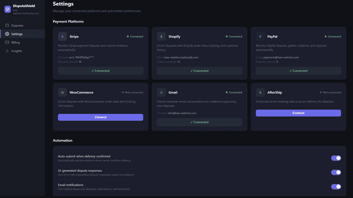Image resolution: width=353 pixels, height=198 pixels.
Task: Click the Stripe account ID text
Action: coord(81,57)
